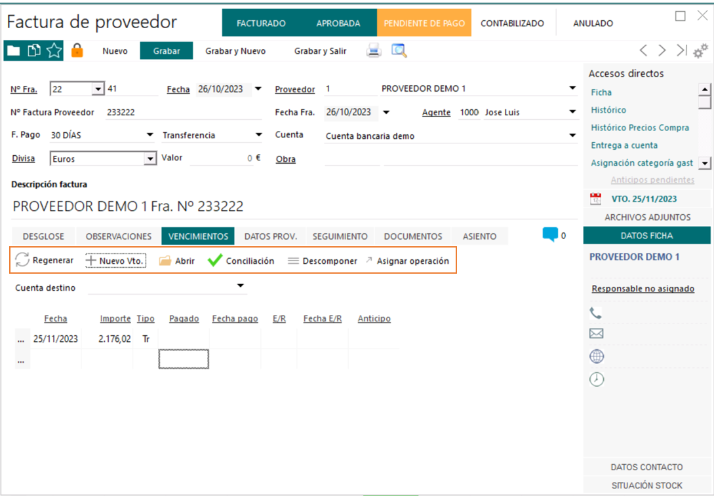Viewport: 714px width, 497px height.
Task: Mark invoice as favorite with star icon
Action: pyautogui.click(x=54, y=50)
